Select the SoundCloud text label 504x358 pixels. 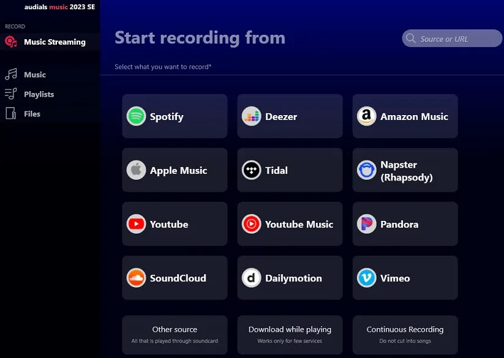tap(178, 278)
